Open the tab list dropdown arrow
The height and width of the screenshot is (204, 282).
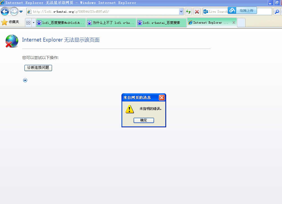tap(33, 23)
